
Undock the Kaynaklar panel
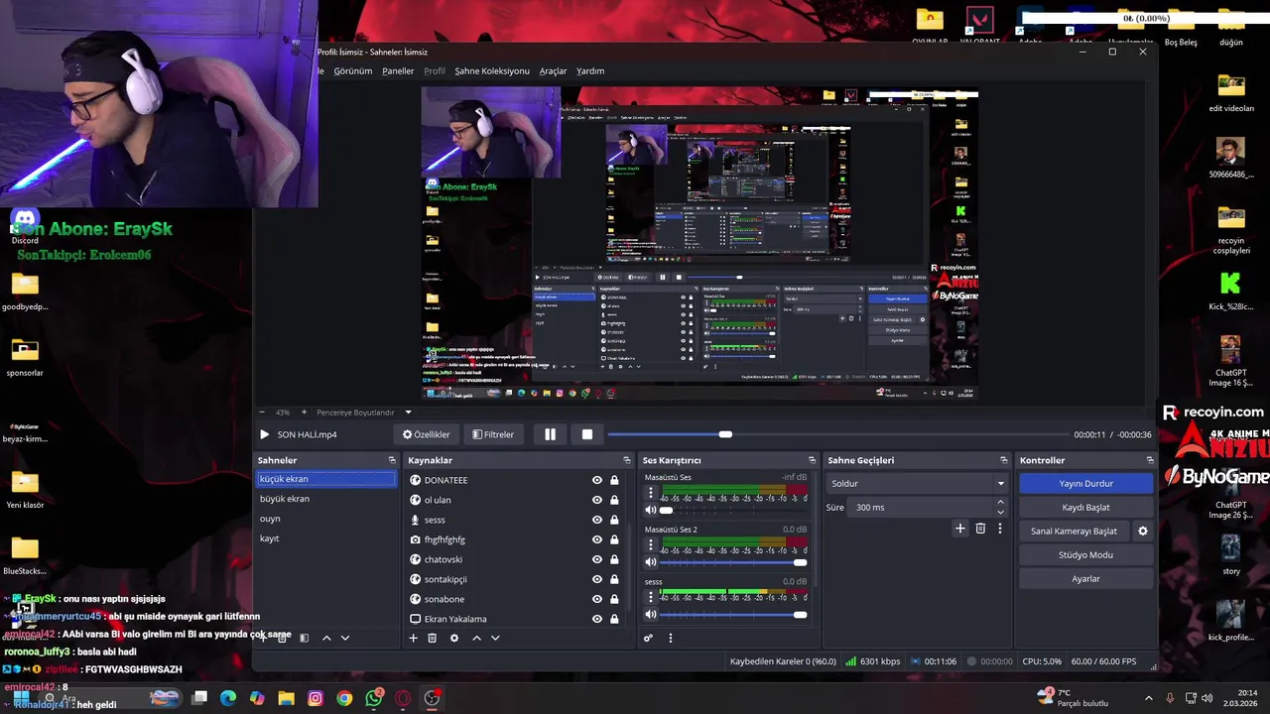tap(626, 460)
